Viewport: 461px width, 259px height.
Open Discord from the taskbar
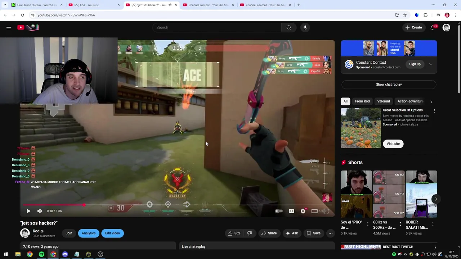[65, 254]
